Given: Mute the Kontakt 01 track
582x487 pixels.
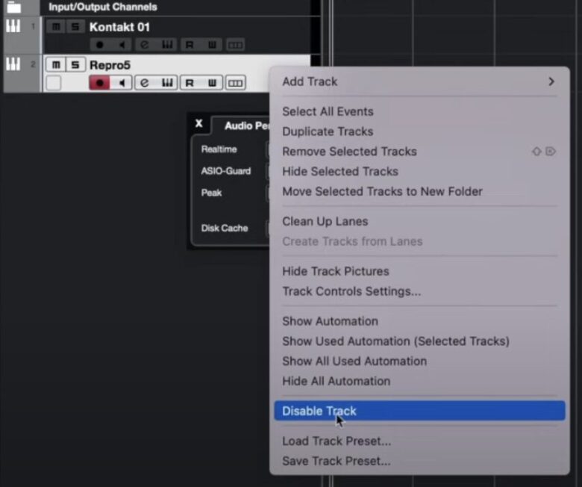Looking at the screenshot, I should click(x=55, y=27).
